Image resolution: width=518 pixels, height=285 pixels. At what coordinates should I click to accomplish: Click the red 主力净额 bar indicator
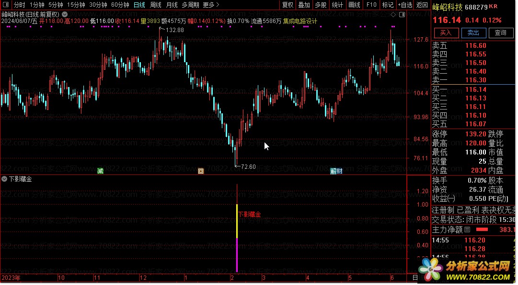pyautogui.click(x=482, y=230)
